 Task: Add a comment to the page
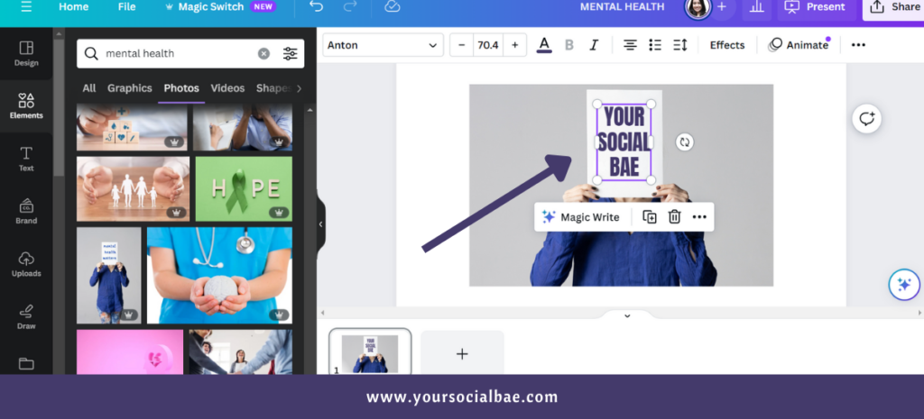[866, 119]
